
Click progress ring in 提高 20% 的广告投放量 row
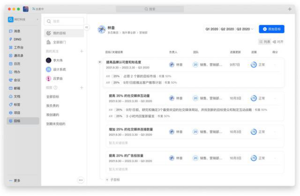tap(254, 158)
